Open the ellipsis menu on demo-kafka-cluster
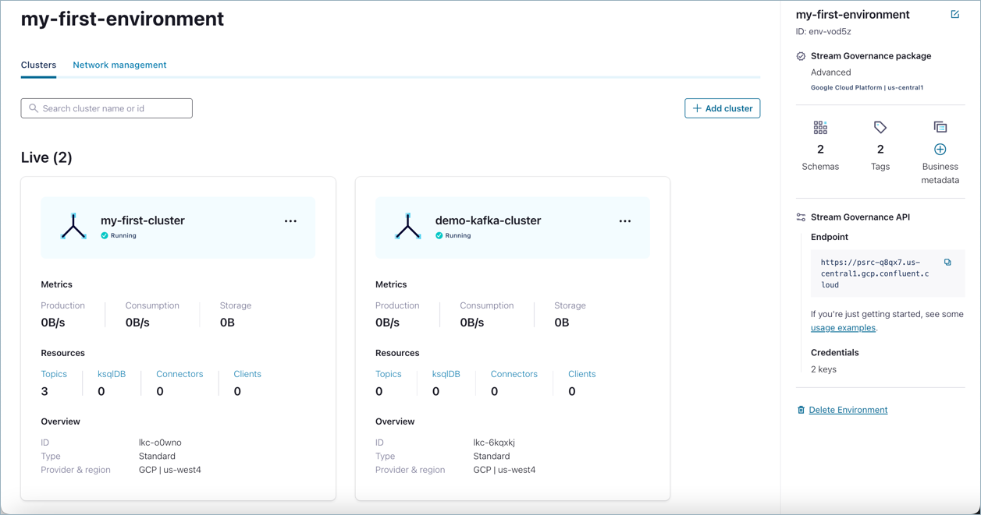The height and width of the screenshot is (515, 981). 625,220
